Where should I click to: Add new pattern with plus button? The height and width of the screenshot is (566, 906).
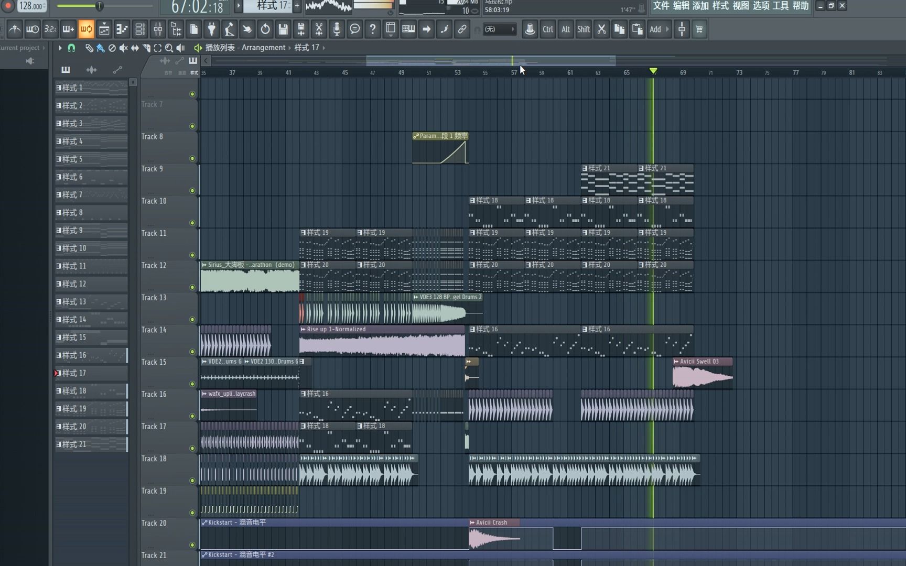[297, 6]
